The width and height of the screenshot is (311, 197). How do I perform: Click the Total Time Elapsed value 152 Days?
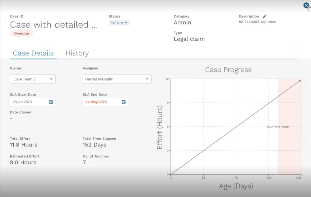tap(94, 145)
